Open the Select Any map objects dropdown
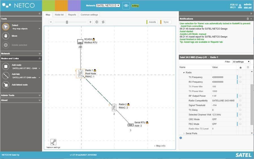 [x=39, y=29]
